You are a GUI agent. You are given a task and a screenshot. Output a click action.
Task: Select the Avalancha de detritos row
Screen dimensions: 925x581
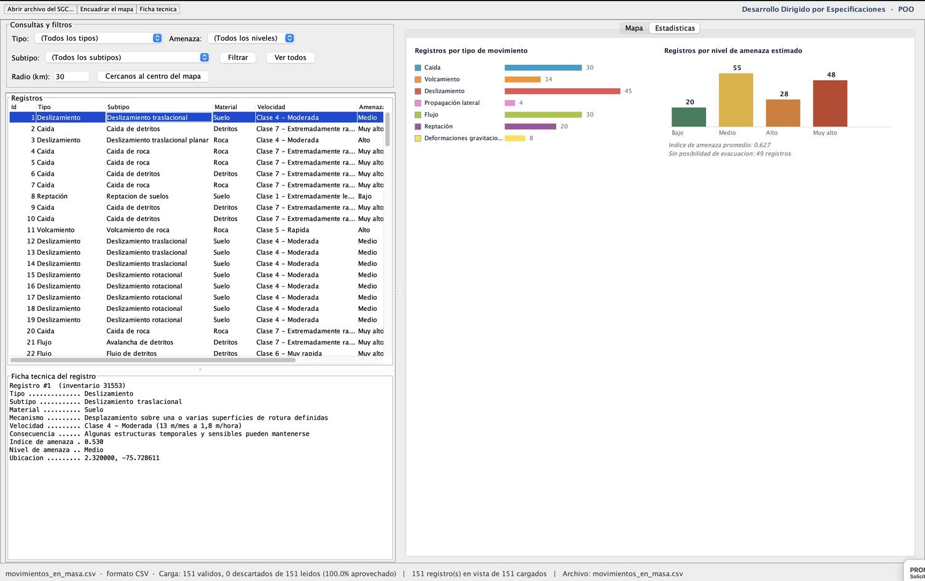197,342
